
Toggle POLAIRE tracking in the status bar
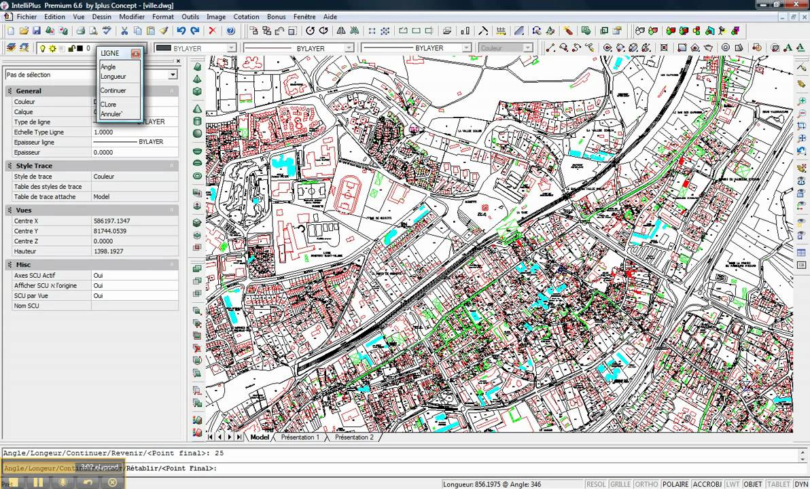(675, 484)
